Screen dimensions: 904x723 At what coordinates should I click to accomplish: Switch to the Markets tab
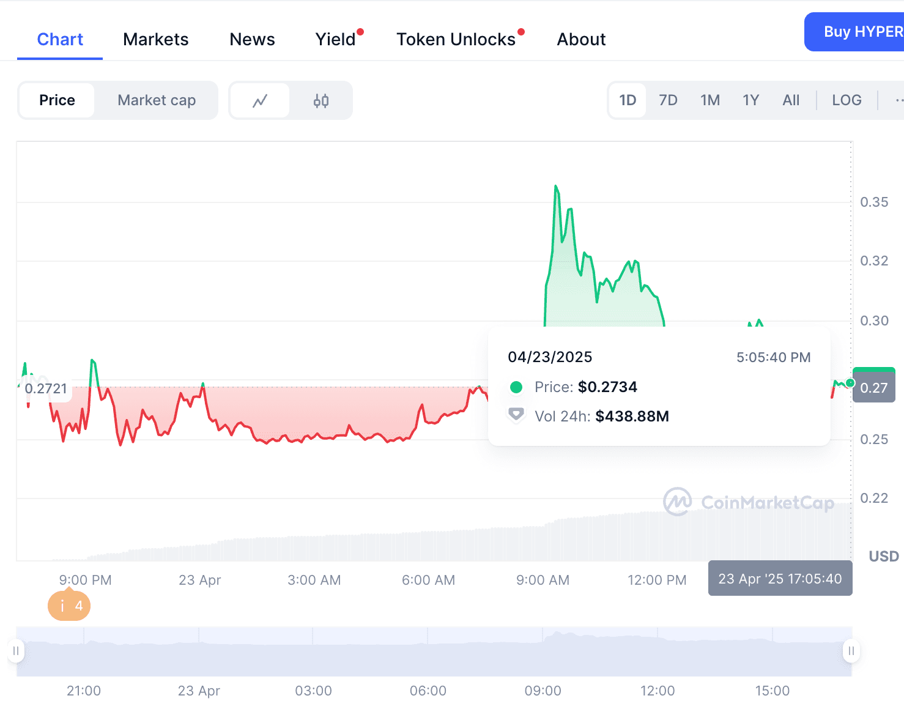pos(155,39)
